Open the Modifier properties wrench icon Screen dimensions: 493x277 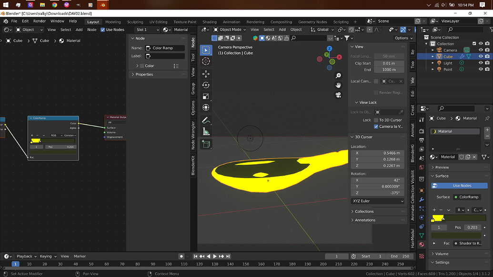[x=422, y=200]
